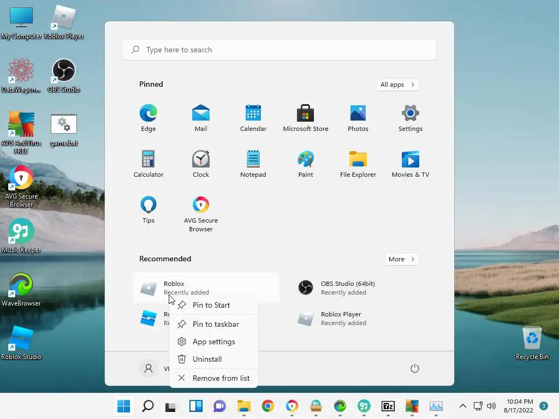This screenshot has width=559, height=419.
Task: Open volume control in system tray
Action: pos(491,406)
